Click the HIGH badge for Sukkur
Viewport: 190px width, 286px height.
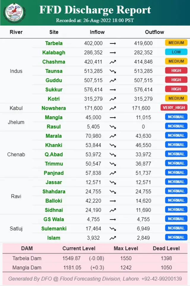click(176, 89)
